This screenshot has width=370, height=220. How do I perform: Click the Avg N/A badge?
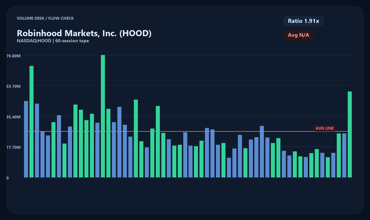pos(299,35)
